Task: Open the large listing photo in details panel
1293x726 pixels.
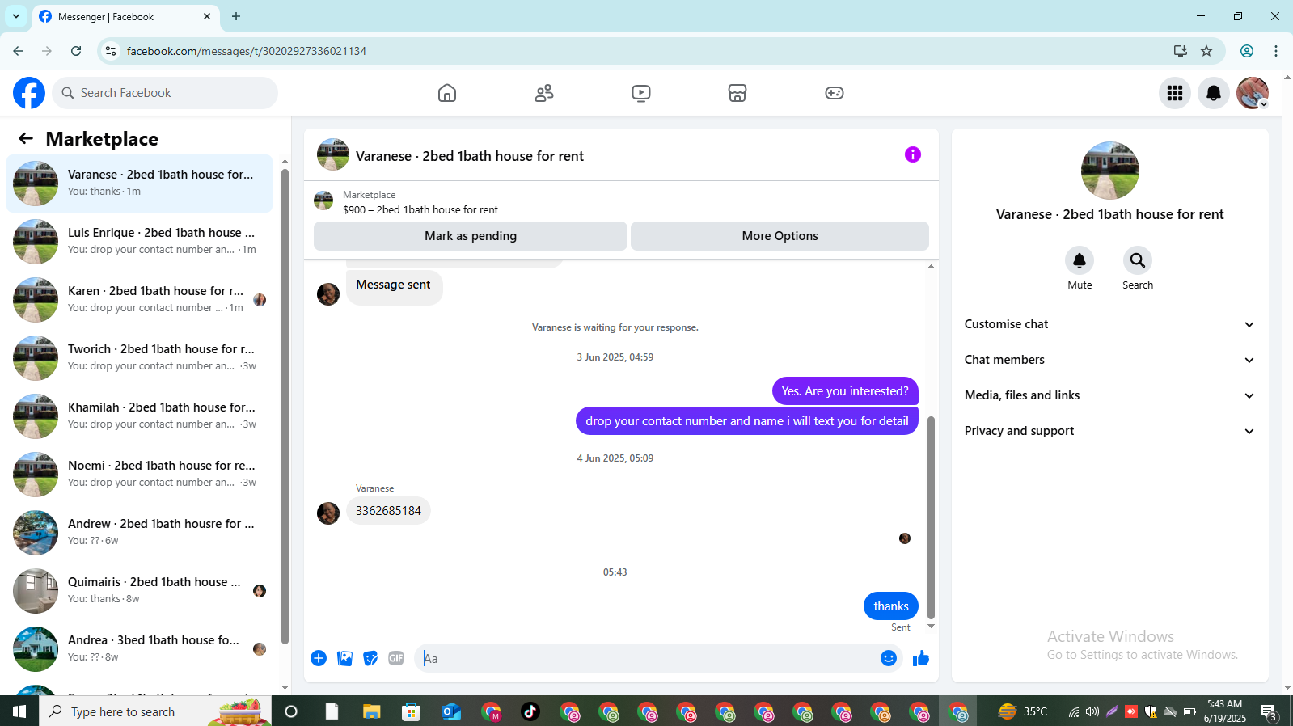Action: (1110, 171)
